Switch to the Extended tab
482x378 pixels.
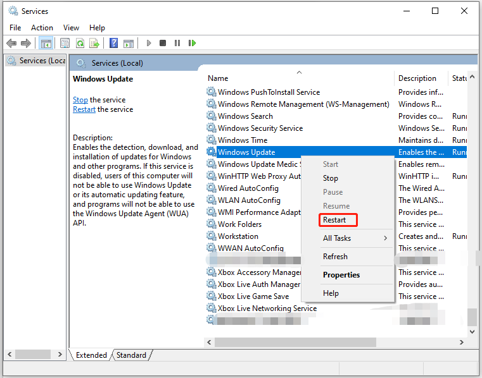tap(91, 355)
